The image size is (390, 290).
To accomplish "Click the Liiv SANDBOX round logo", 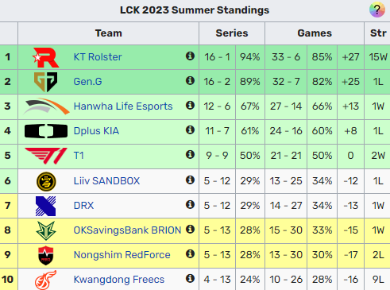I will pos(46,181).
